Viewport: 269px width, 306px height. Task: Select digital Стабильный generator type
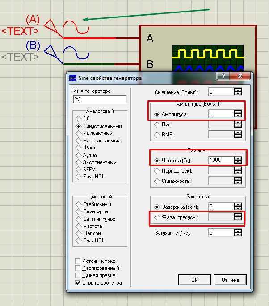click(93, 204)
